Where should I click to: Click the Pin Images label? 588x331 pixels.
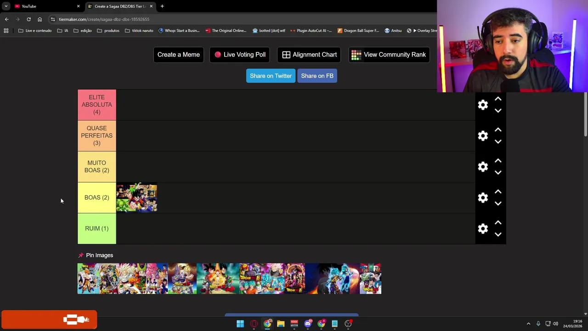(x=99, y=255)
